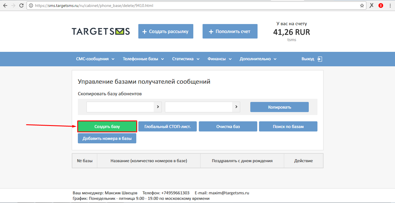Click the browser forward arrow

(x=13, y=6)
